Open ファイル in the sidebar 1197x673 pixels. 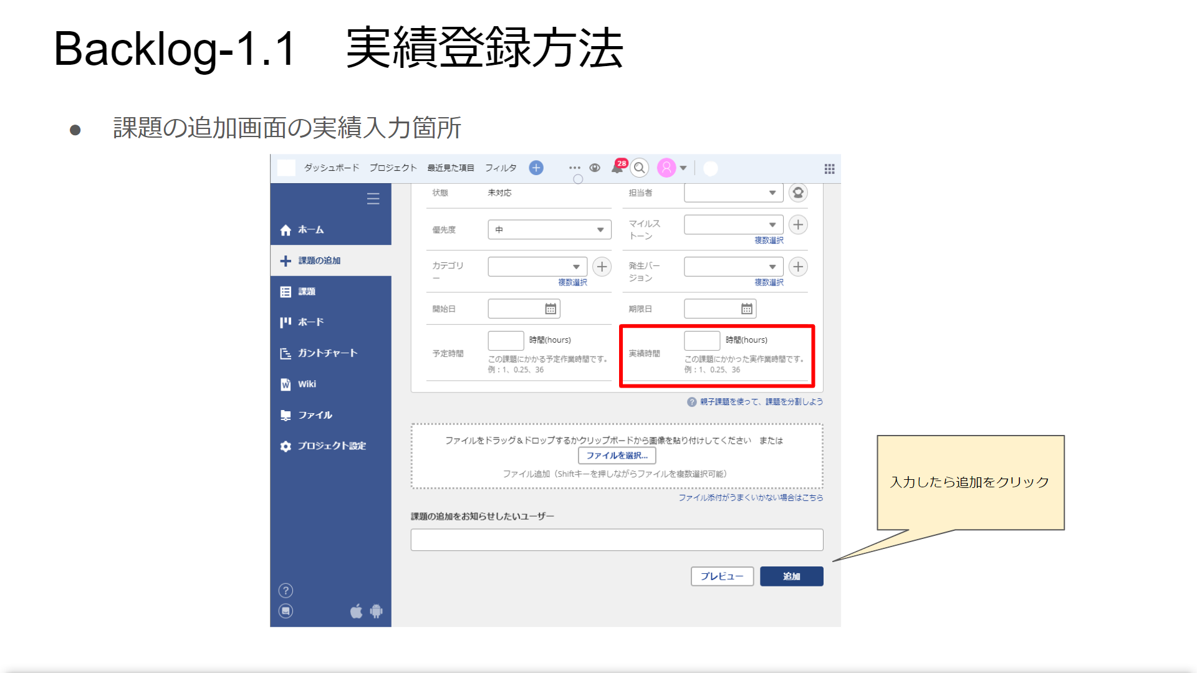(x=330, y=415)
